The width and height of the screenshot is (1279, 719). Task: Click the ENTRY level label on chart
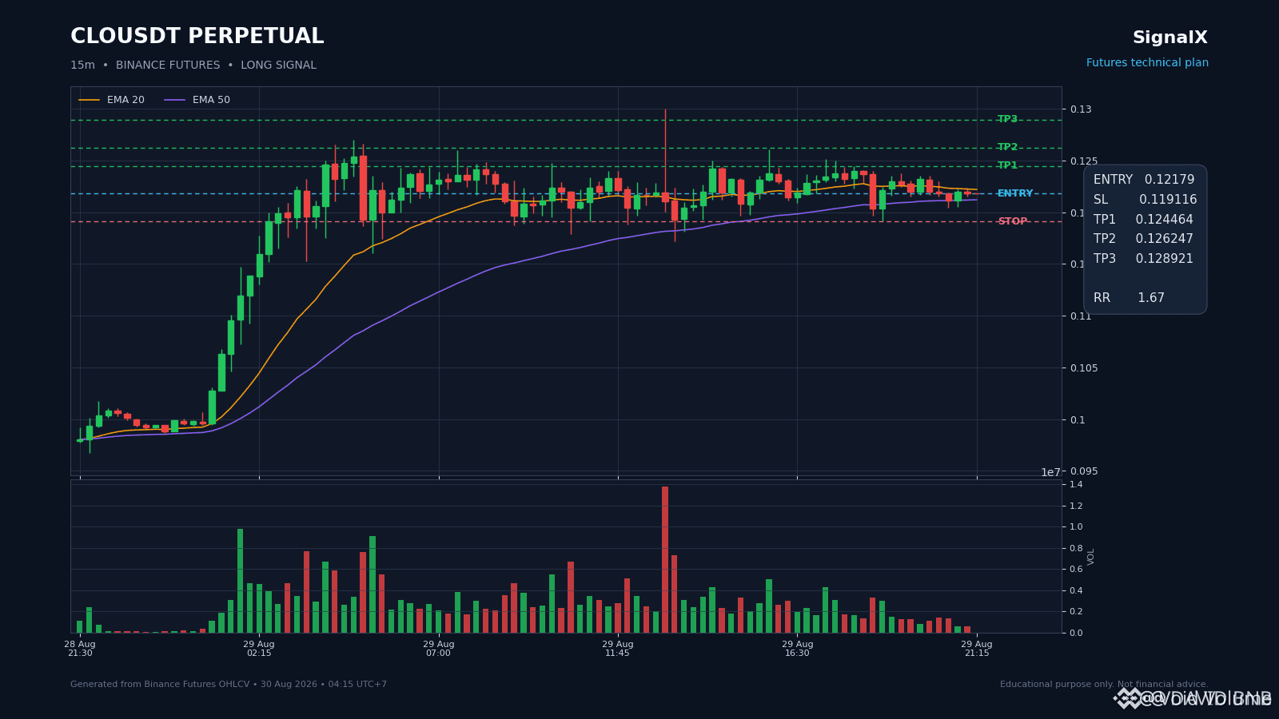tap(1015, 193)
